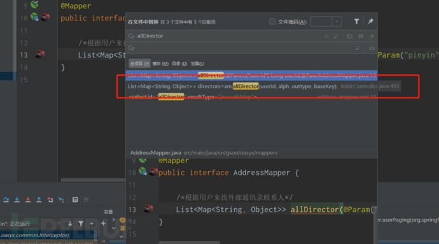Click the orange P parameter icon in variables
This screenshot has height=244, width=439.
click(x=122, y=220)
